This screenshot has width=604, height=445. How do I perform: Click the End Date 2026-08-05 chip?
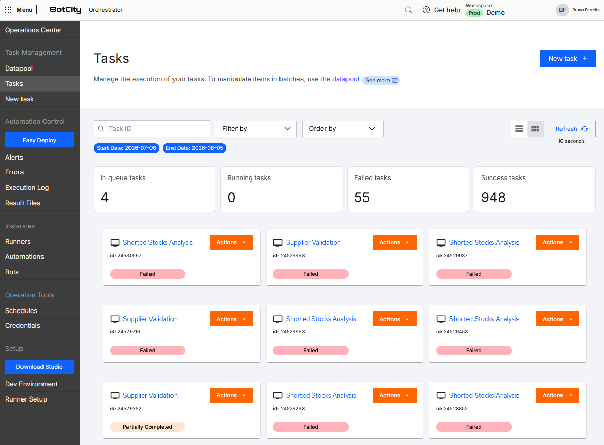[x=194, y=148]
